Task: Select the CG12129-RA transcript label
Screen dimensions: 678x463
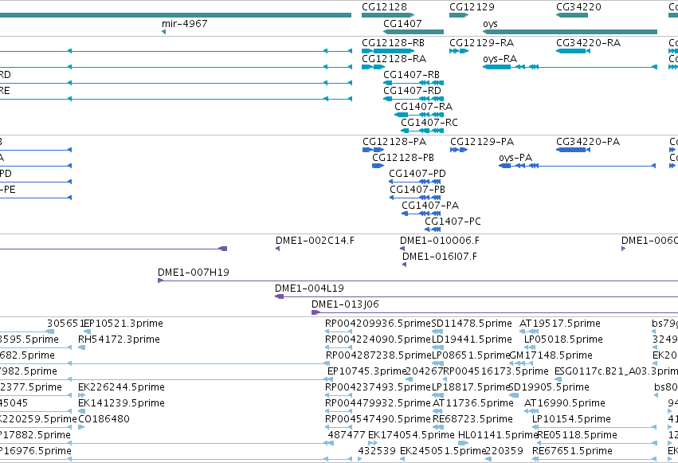Action: click(x=482, y=43)
